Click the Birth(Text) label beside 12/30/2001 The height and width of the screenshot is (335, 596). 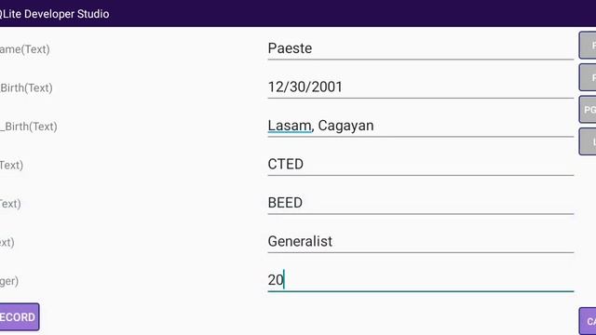coord(26,88)
